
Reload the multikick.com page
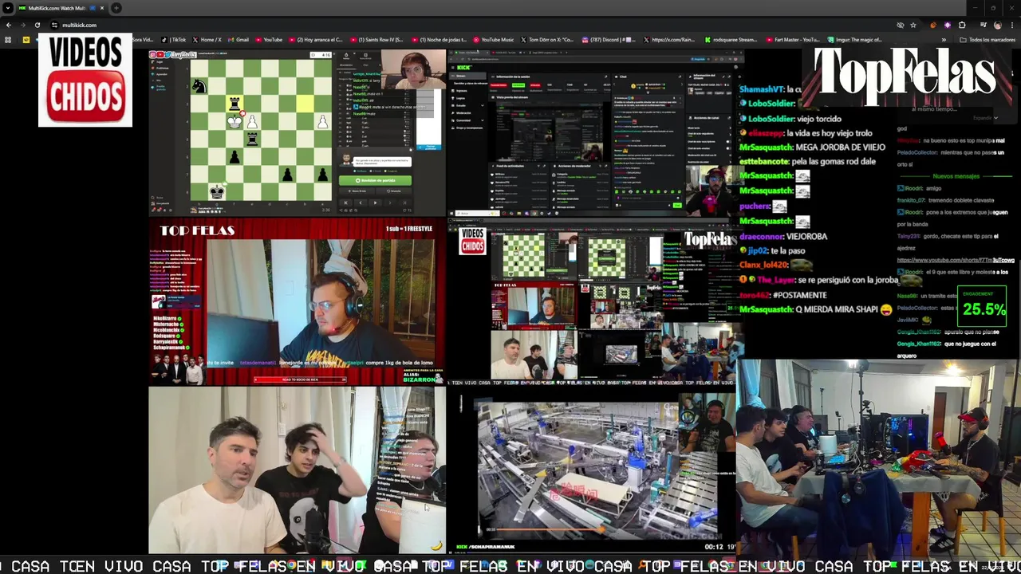tap(37, 25)
